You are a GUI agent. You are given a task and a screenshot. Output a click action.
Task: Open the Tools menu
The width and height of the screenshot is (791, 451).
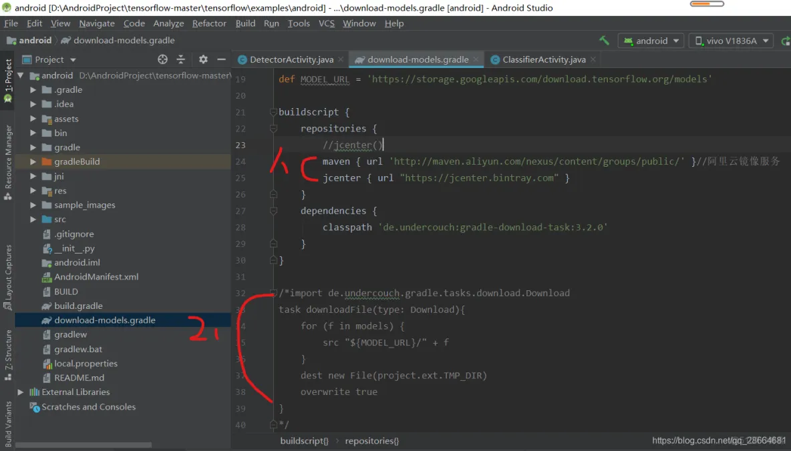point(299,23)
